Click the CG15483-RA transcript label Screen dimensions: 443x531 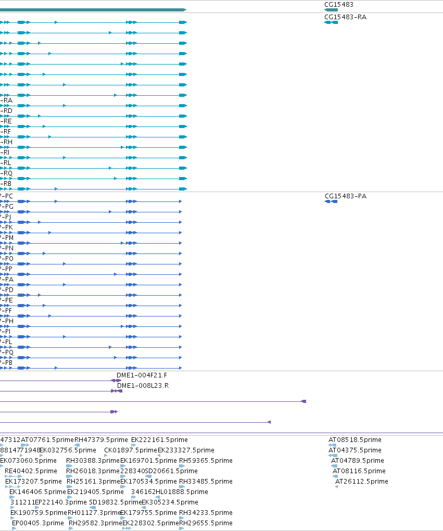point(345,17)
